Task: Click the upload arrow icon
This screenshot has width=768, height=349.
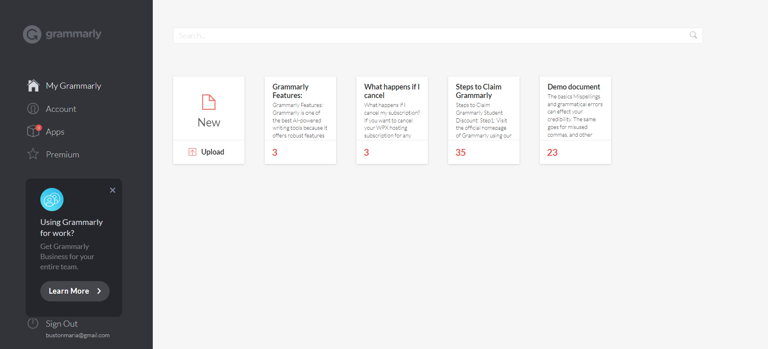Action: 192,152
